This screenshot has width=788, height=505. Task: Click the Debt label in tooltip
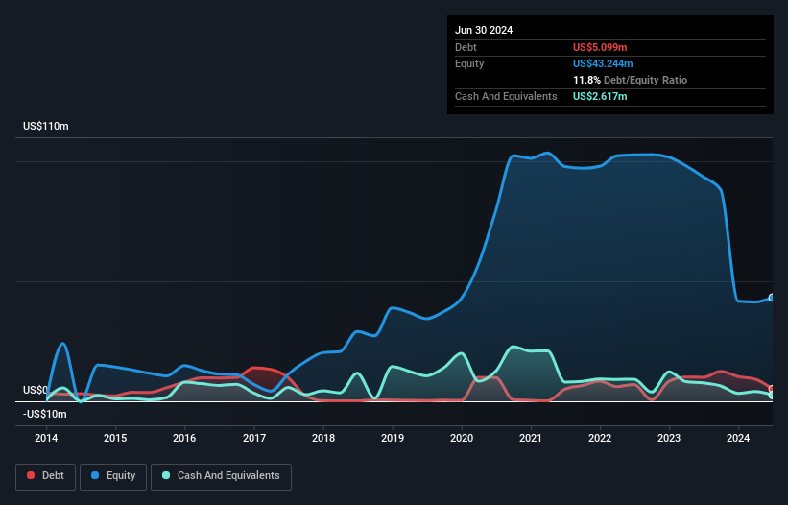click(466, 47)
